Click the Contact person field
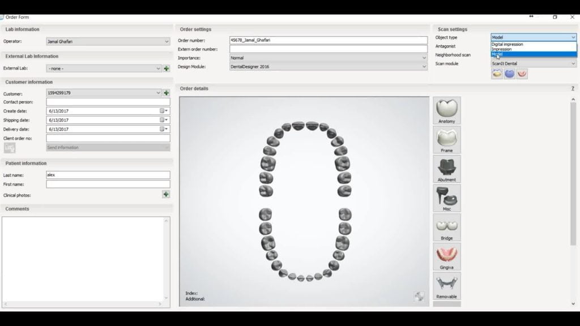This screenshot has height=326, width=580. point(108,102)
